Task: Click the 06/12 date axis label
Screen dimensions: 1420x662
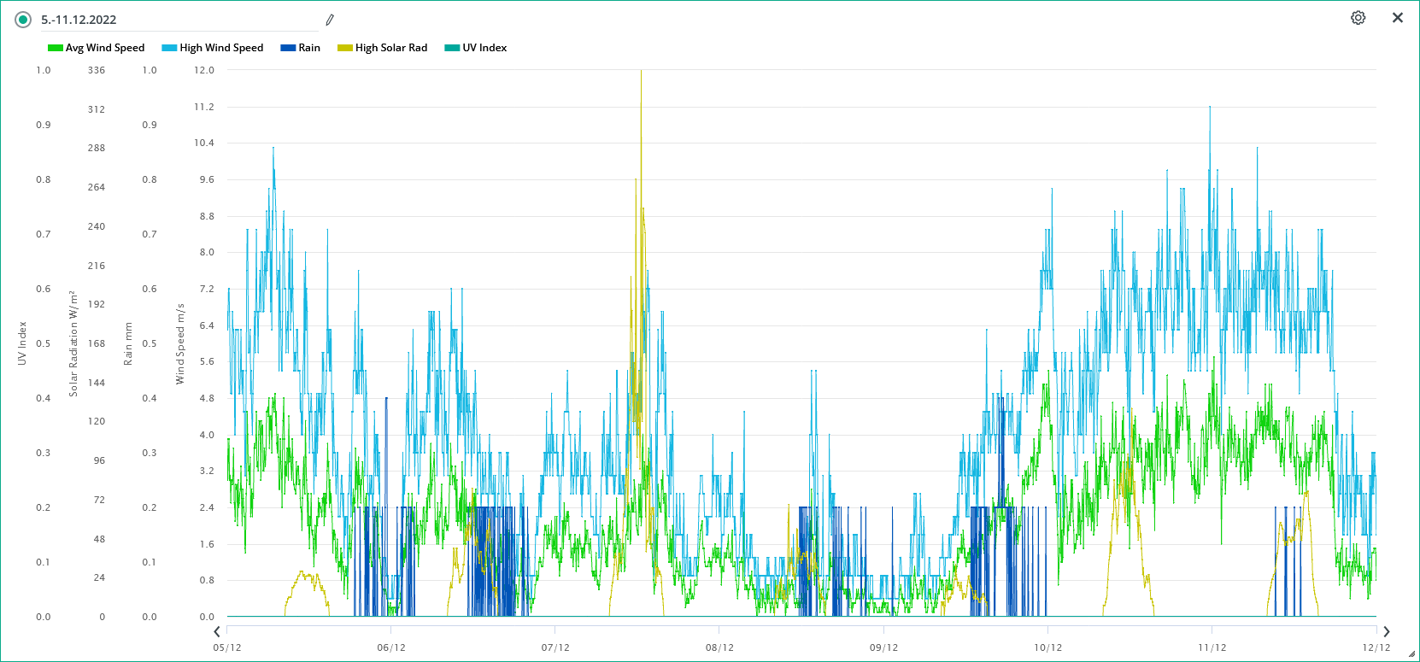Action: (x=391, y=647)
